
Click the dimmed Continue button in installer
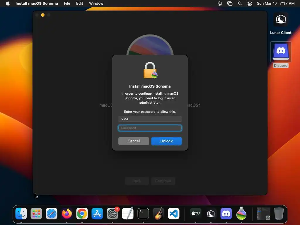click(163, 181)
